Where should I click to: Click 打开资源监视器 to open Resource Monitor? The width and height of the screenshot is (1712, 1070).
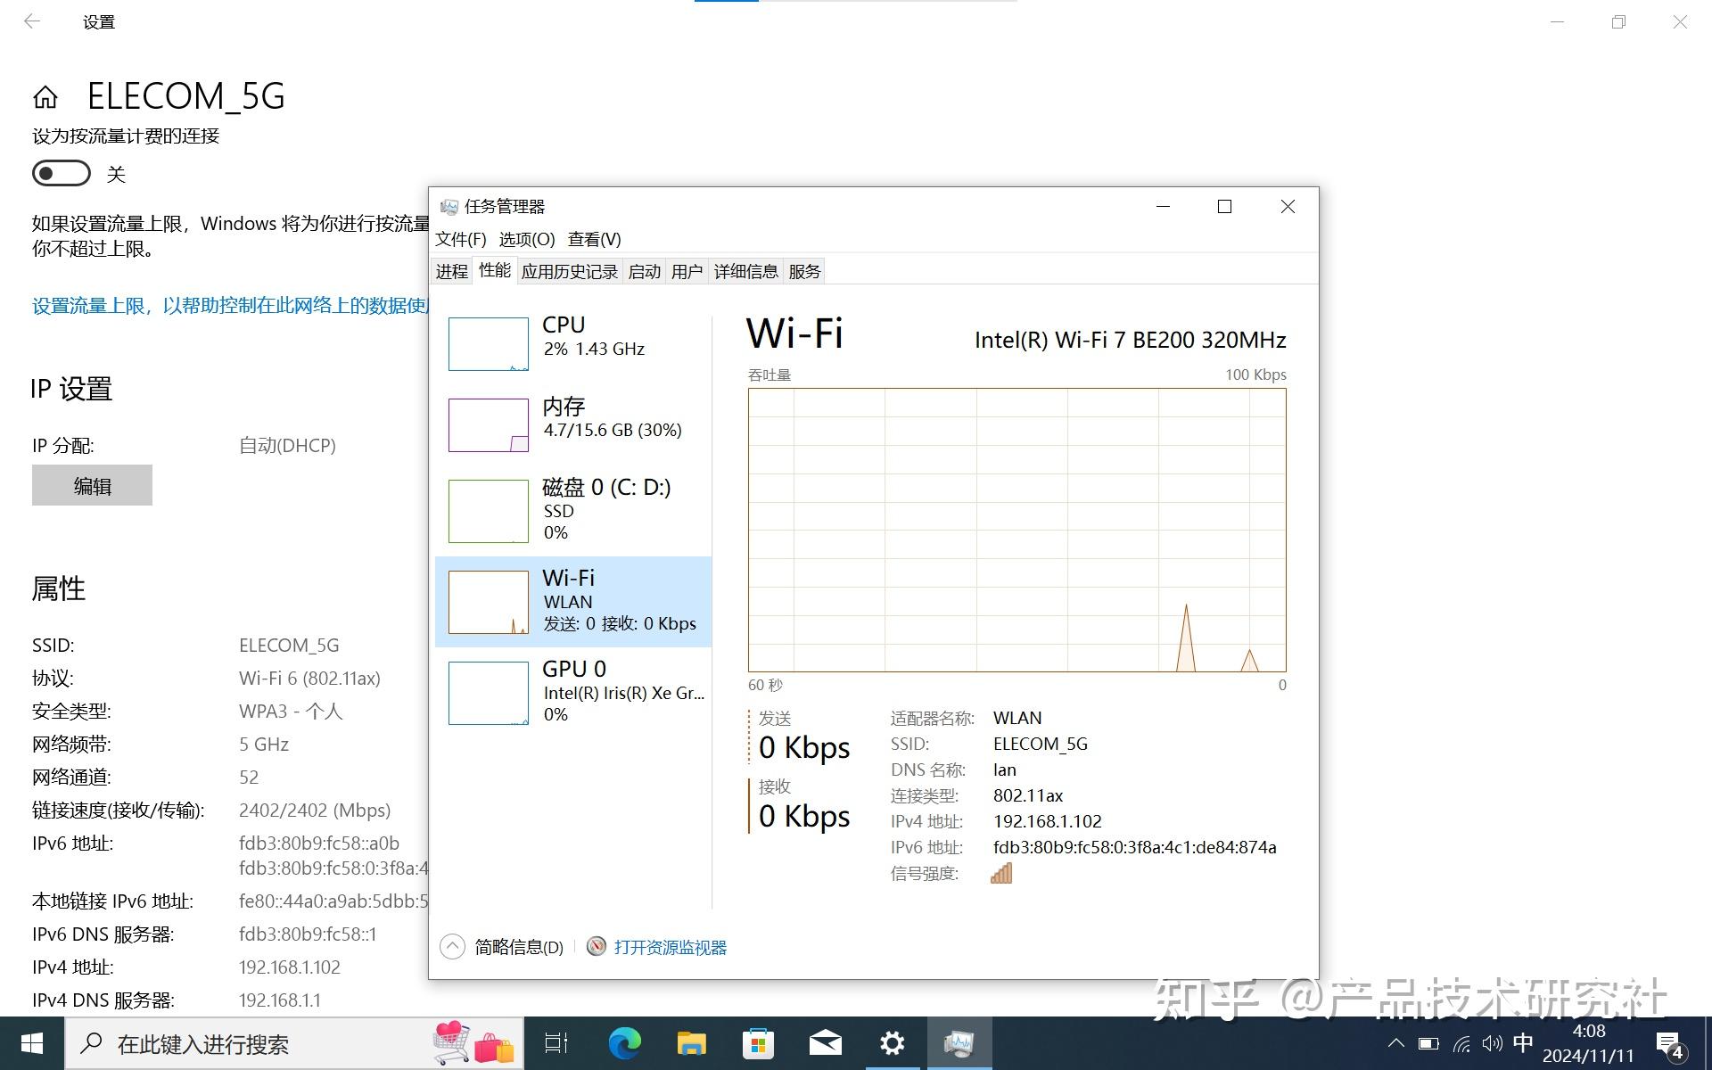click(x=671, y=946)
